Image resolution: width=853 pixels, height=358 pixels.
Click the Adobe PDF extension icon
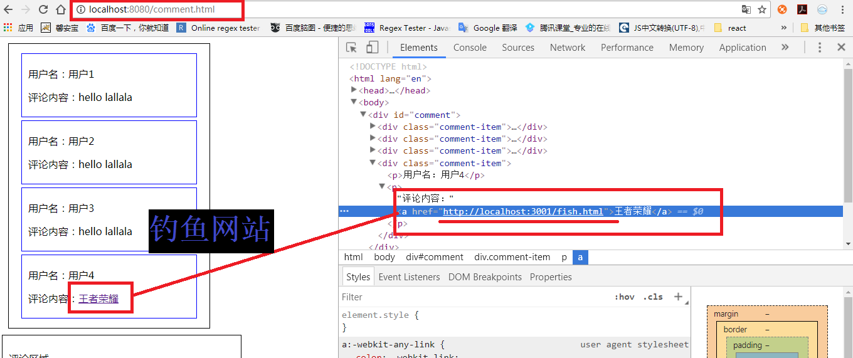tap(802, 9)
